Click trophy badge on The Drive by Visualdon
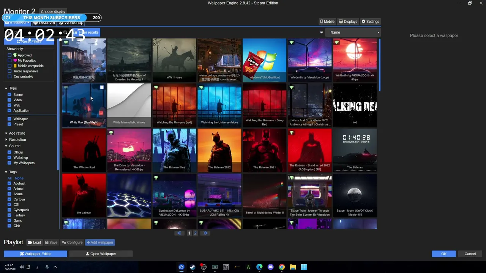 [111, 133]
